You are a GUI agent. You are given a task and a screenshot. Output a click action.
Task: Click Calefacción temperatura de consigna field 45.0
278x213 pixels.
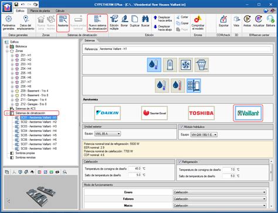pos(135,168)
